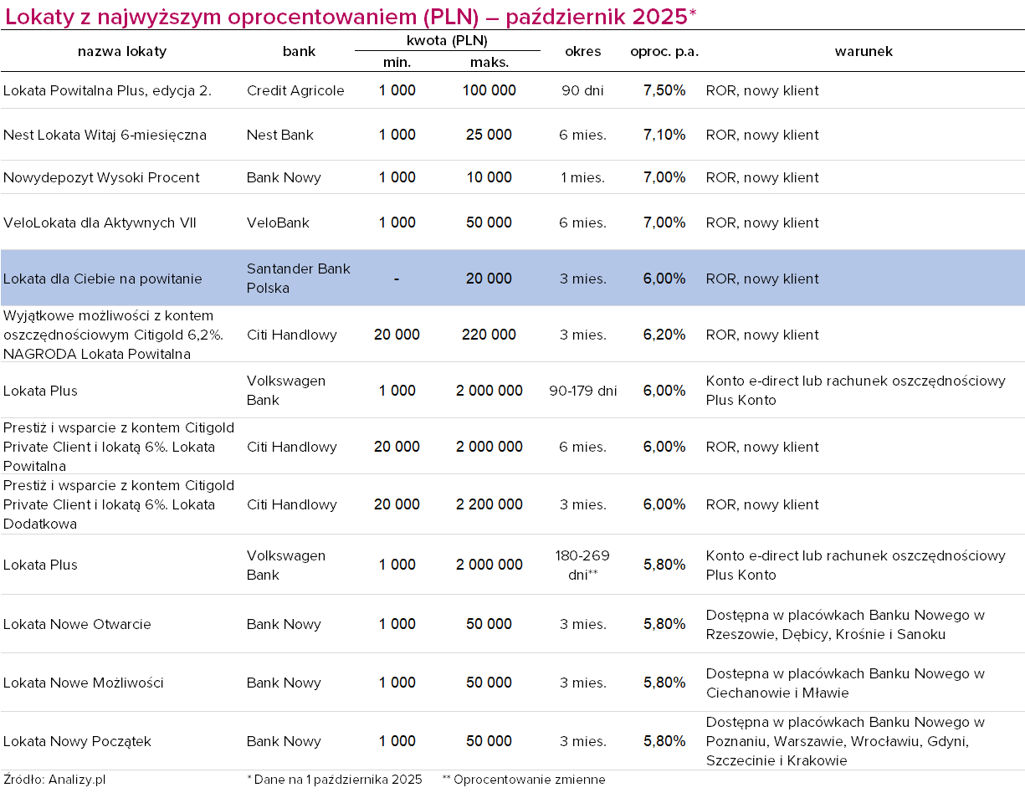Viewport: 1025px width, 798px height.
Task: Click the '180-269 dni**' period cell
Action: [583, 565]
